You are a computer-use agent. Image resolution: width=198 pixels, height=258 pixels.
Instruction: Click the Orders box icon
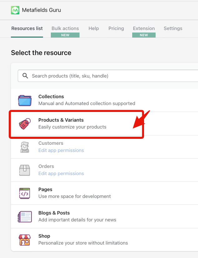[x=25, y=170]
